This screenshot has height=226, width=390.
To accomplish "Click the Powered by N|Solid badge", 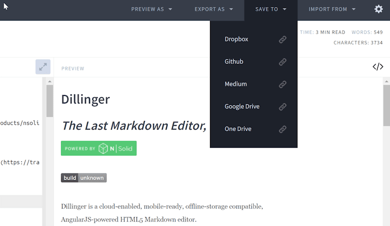I will pos(98,148).
